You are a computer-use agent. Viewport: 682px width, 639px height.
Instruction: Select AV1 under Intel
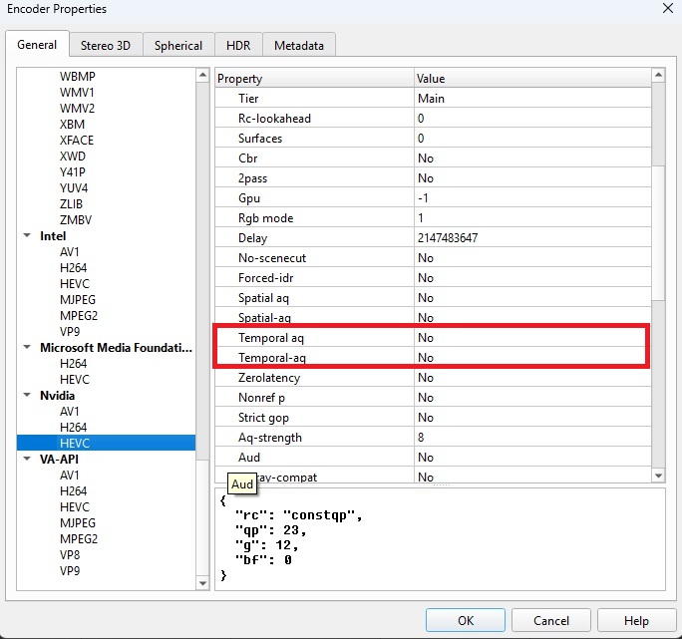(x=70, y=252)
